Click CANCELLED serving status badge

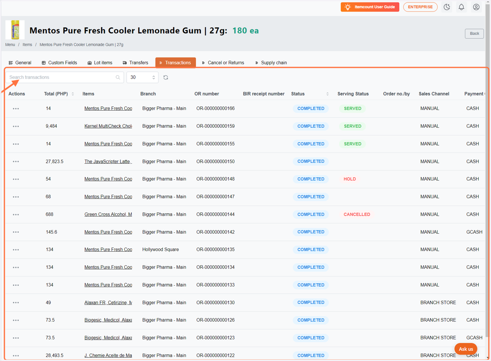click(357, 214)
